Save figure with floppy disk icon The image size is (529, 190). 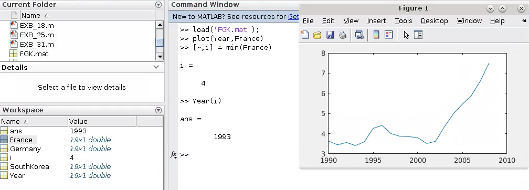coord(330,35)
